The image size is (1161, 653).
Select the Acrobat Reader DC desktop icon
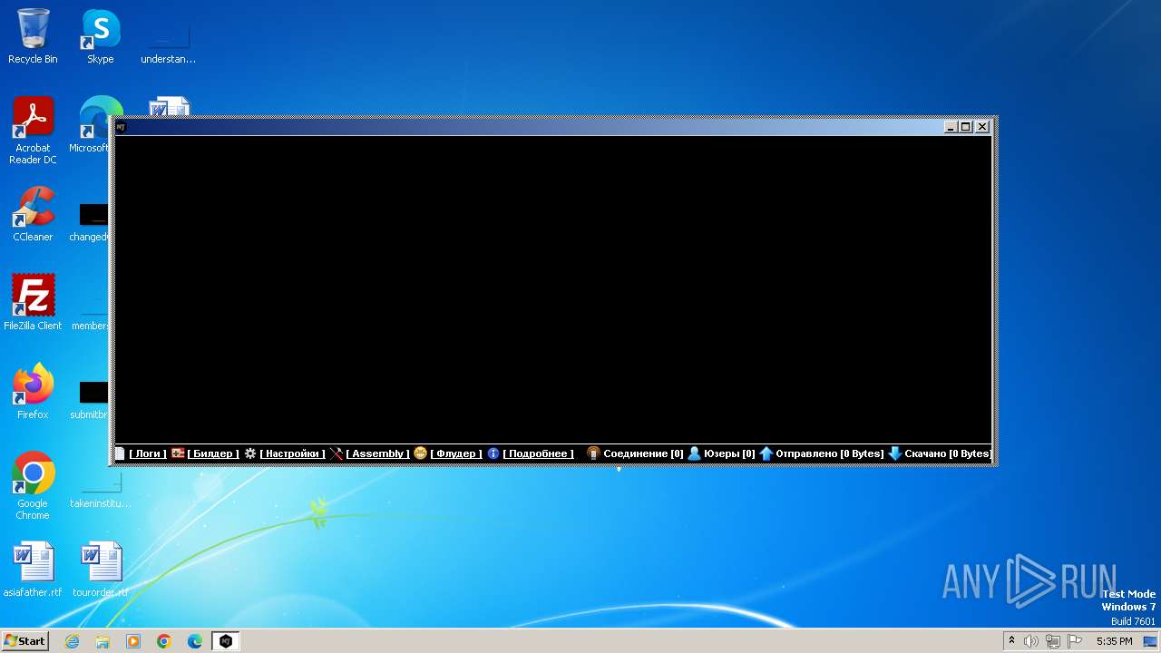[x=33, y=131]
